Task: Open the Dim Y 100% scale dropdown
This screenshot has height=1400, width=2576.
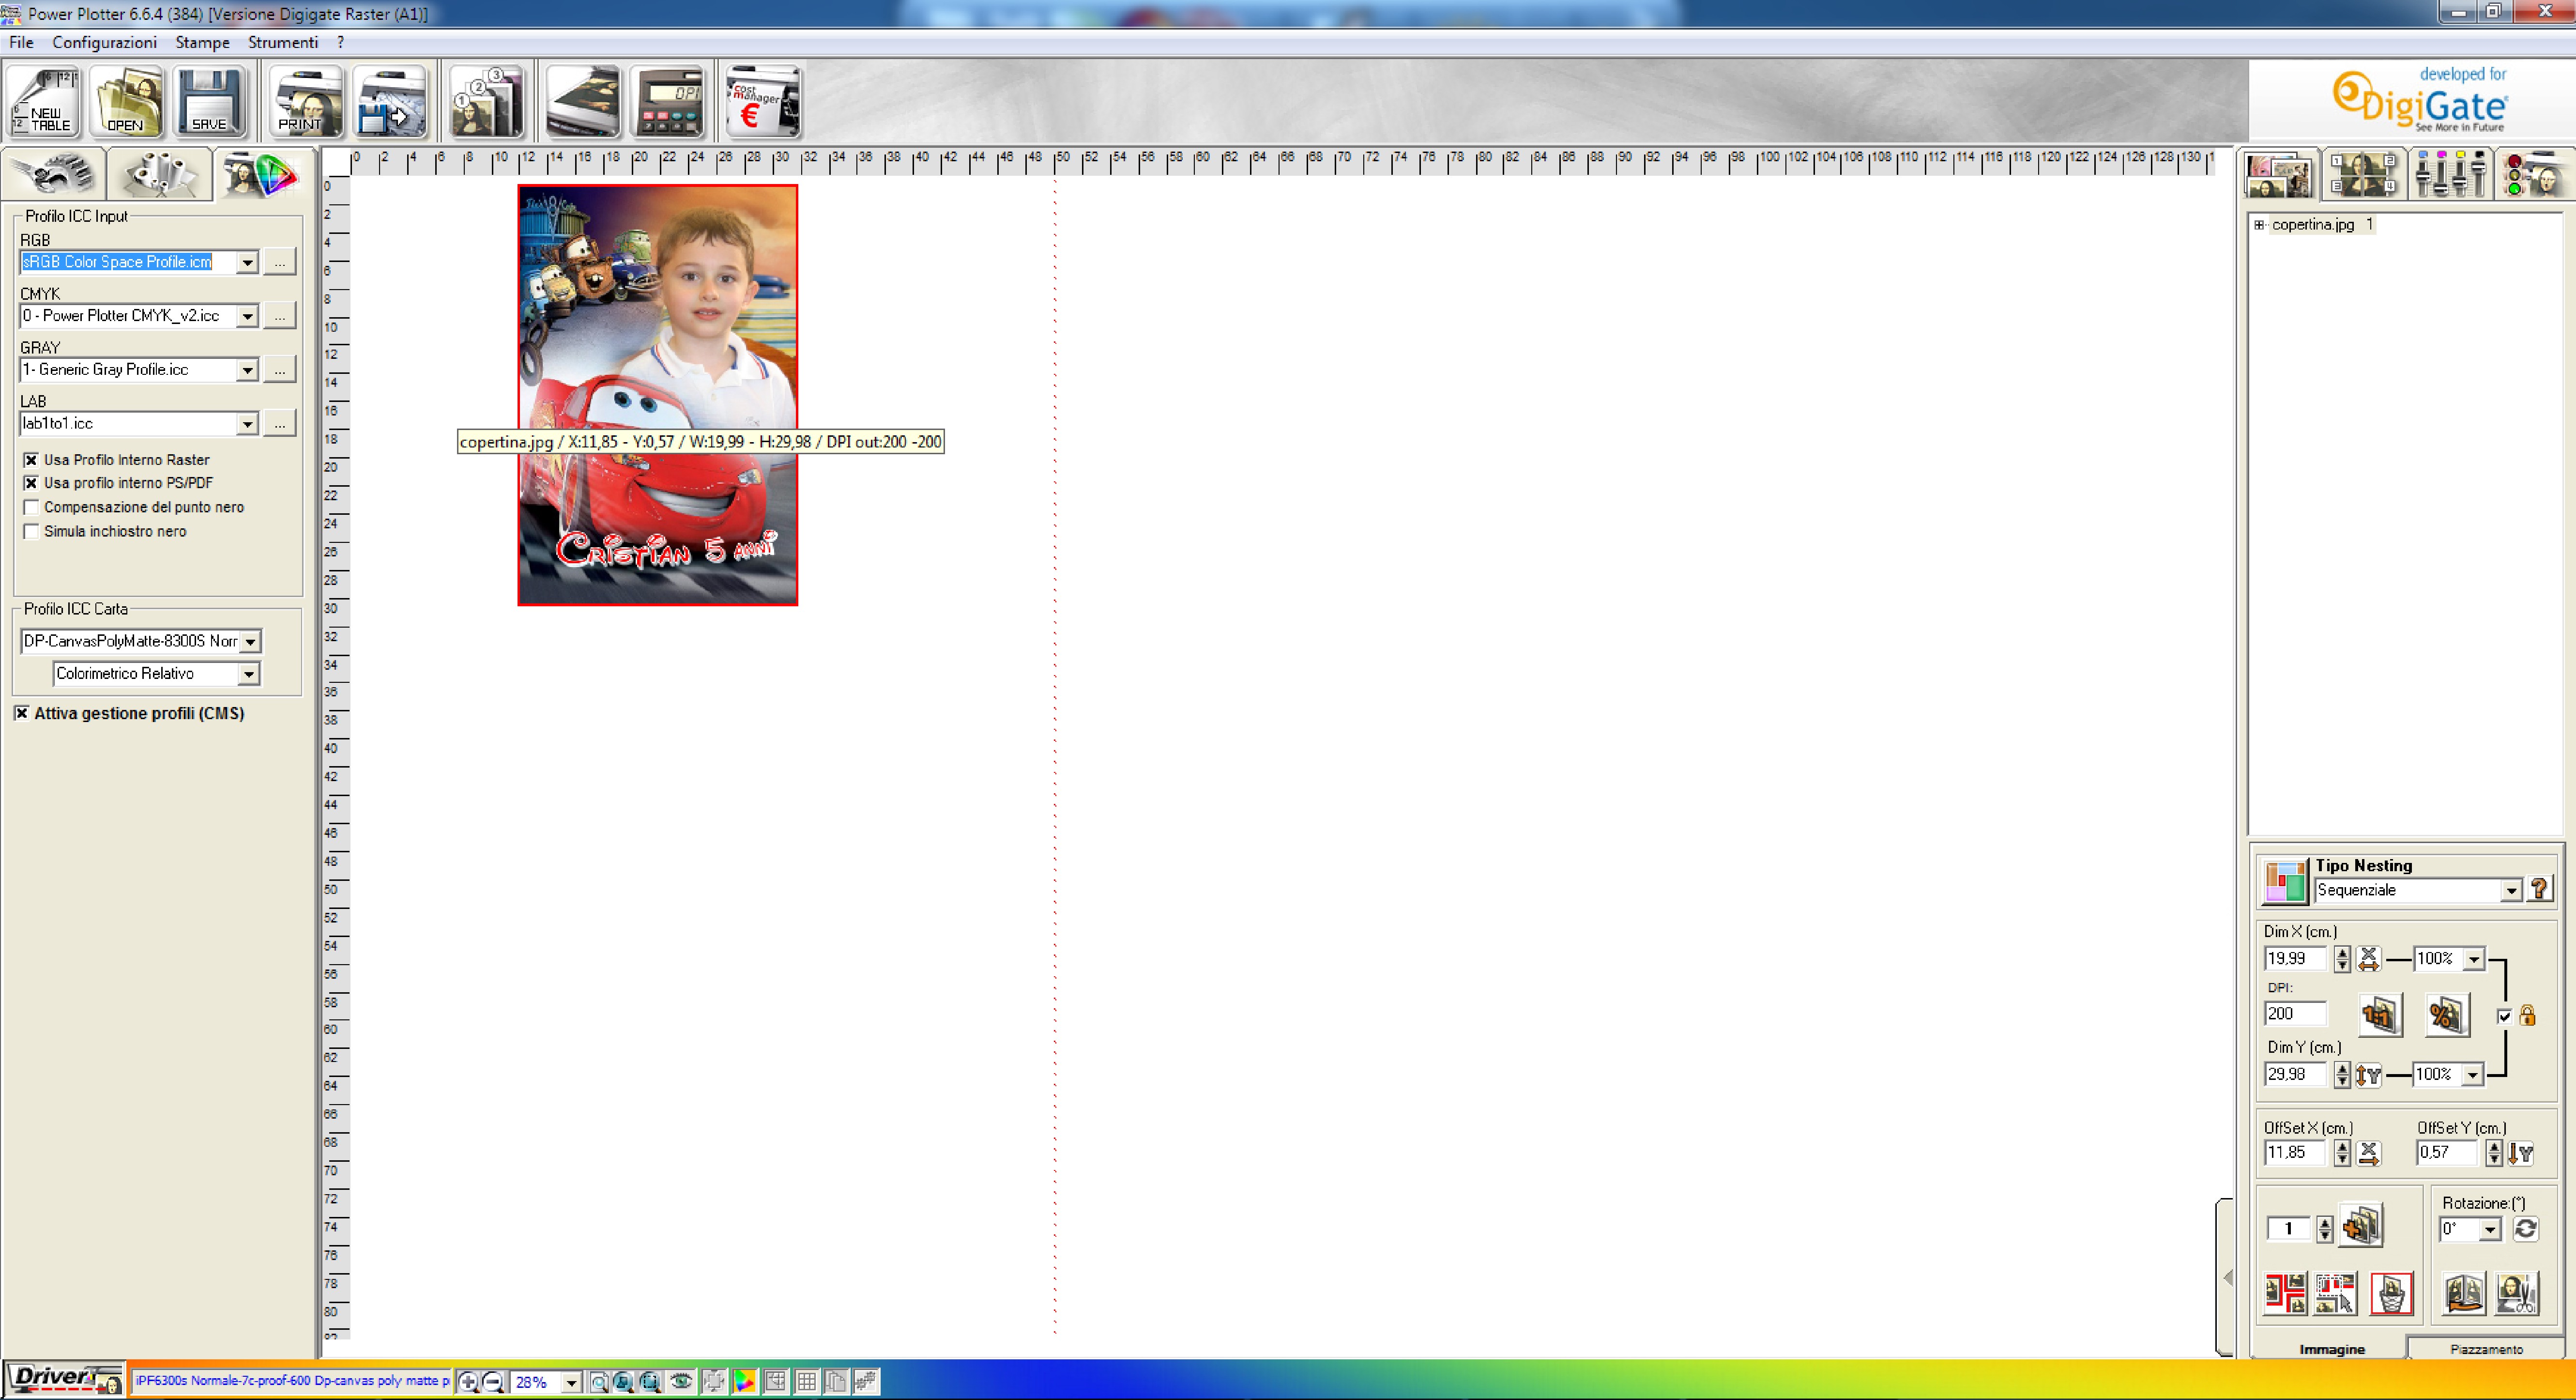Action: pyautogui.click(x=2472, y=1075)
